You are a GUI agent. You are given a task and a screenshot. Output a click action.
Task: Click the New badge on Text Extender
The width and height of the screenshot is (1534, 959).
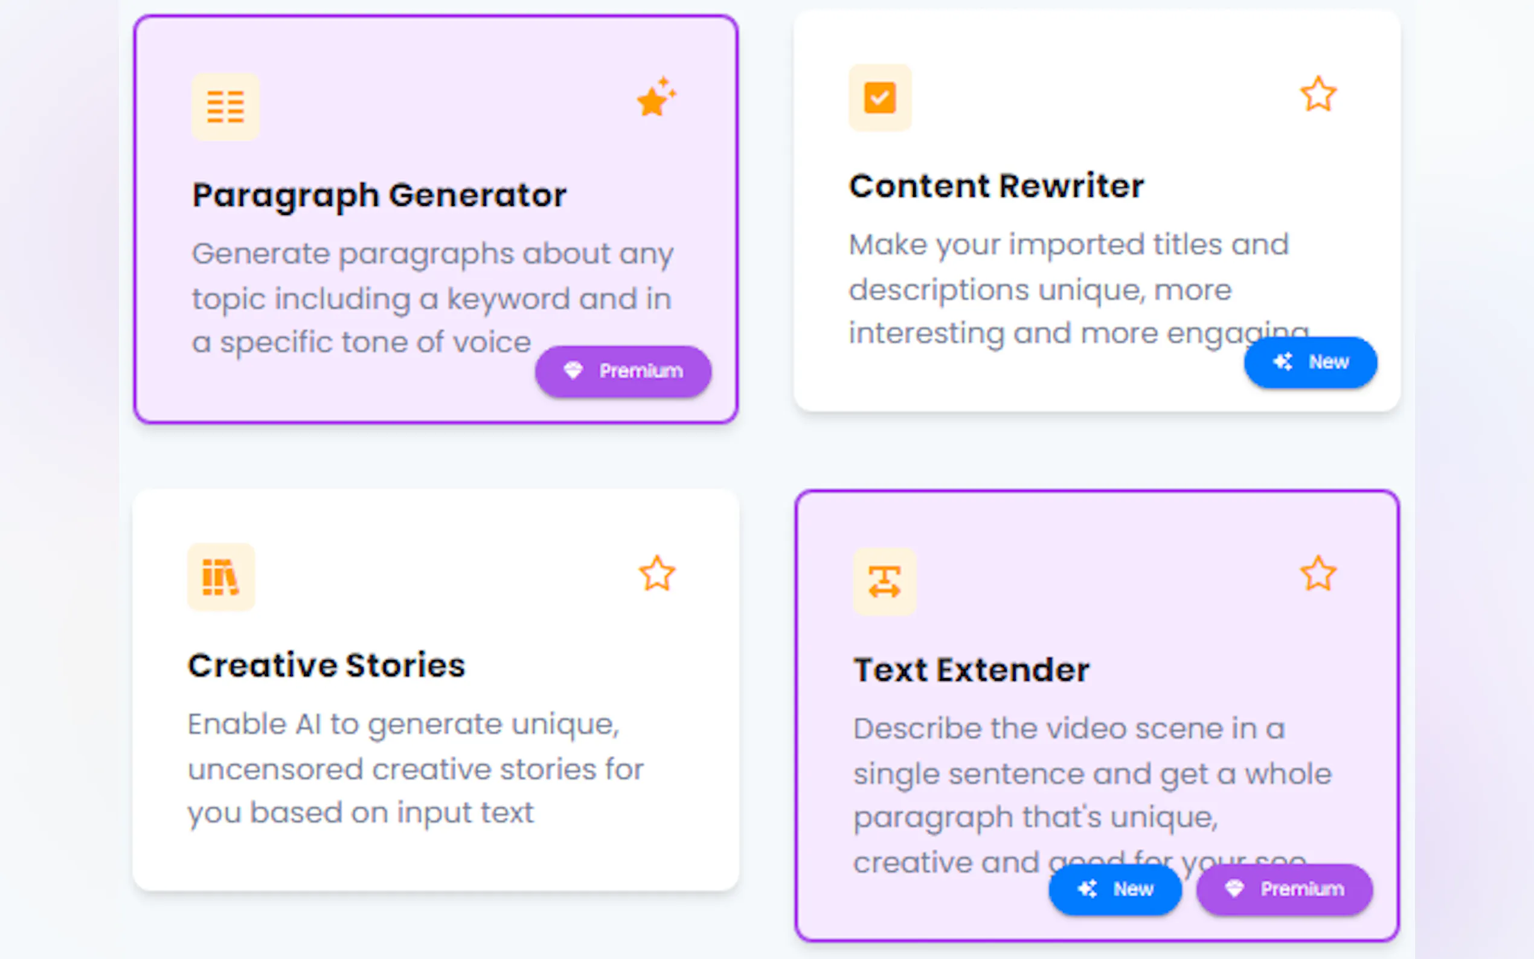pyautogui.click(x=1115, y=889)
